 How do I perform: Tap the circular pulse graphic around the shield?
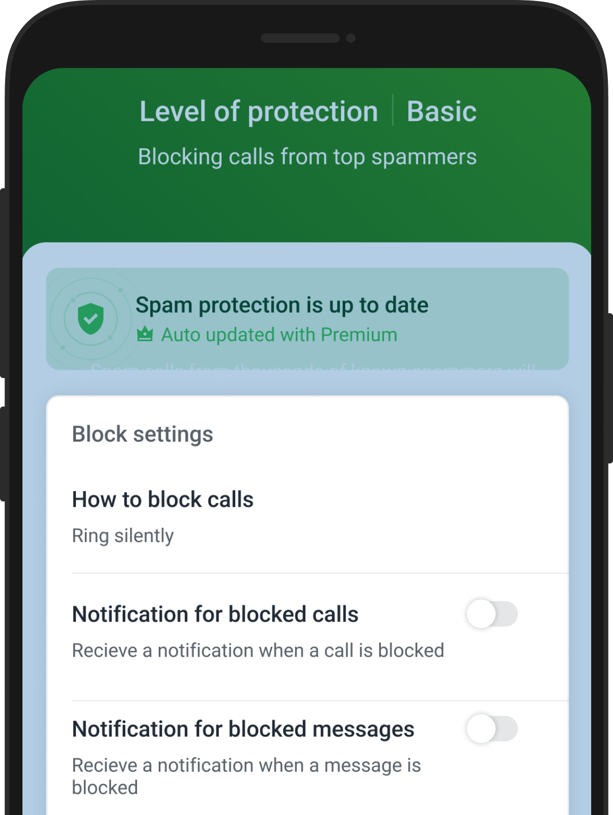coord(91,318)
